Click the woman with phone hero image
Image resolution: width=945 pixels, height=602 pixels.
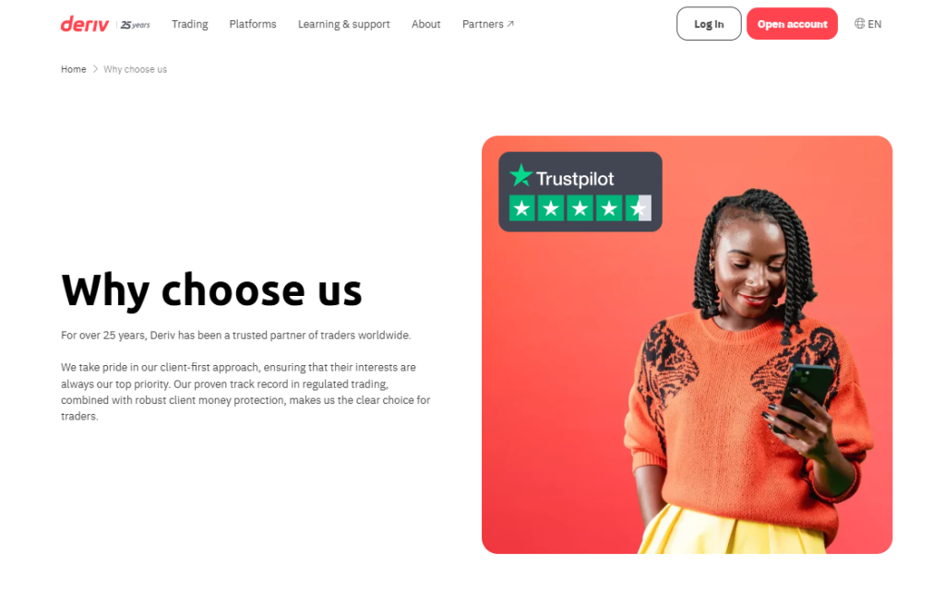pyautogui.click(x=687, y=345)
